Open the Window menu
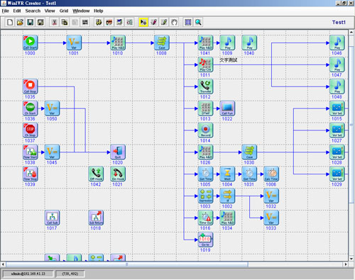355x280 pixels. [x=81, y=11]
